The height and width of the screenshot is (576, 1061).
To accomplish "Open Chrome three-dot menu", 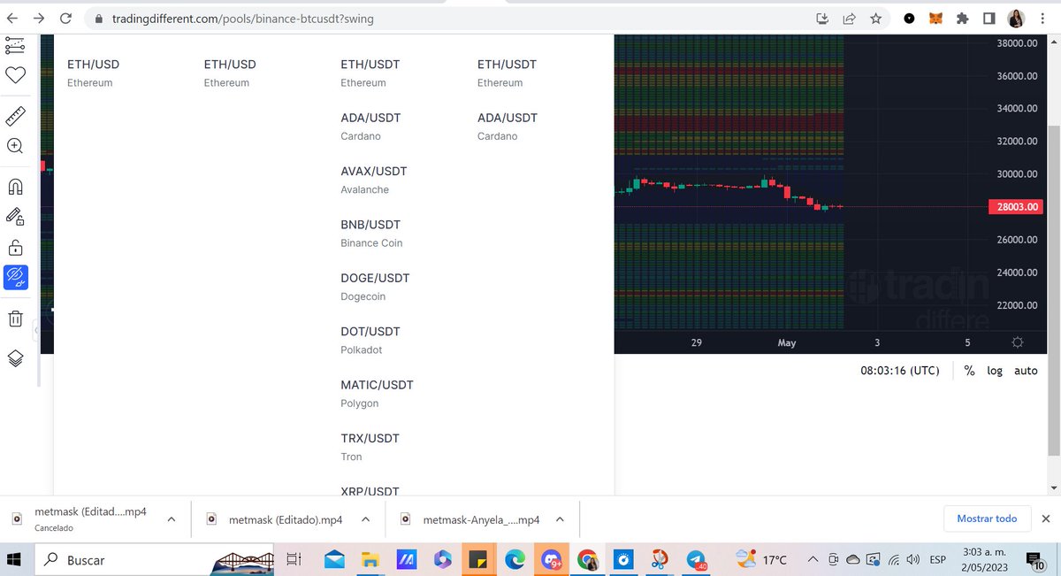I will (1042, 18).
